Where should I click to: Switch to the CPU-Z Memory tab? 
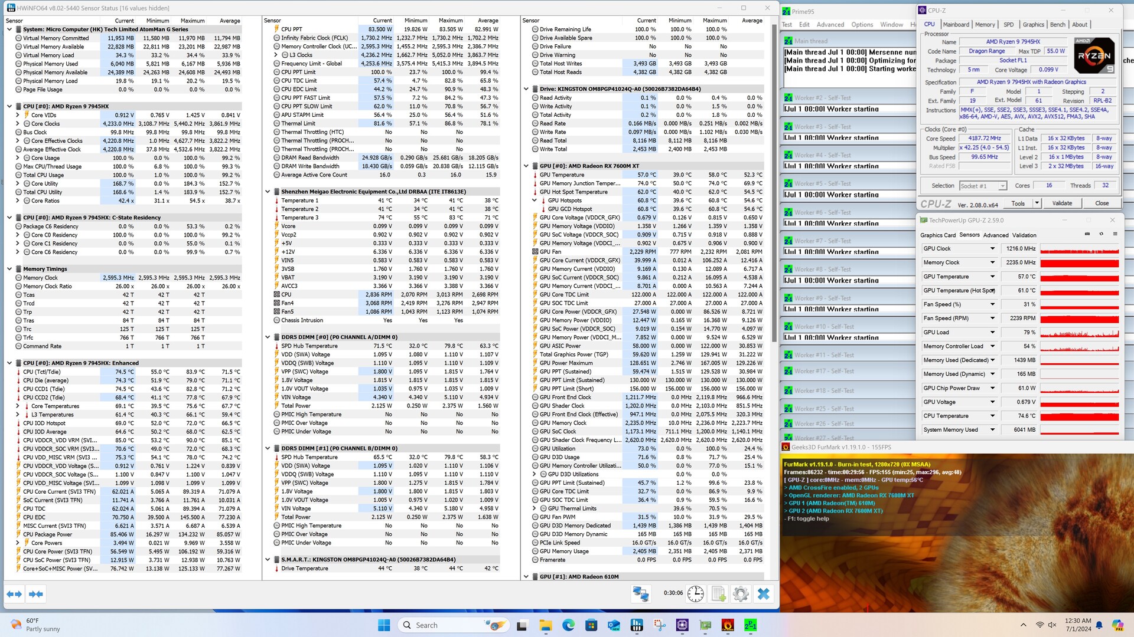pyautogui.click(x=985, y=25)
